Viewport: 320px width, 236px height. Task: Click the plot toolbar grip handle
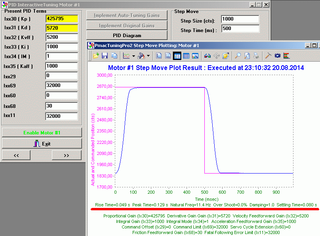coord(90,56)
